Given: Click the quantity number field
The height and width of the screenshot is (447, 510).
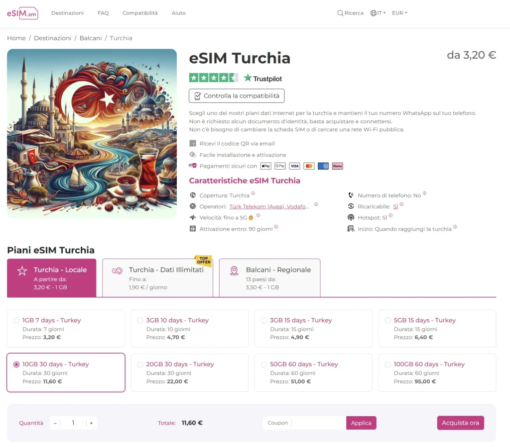Looking at the screenshot, I should [x=73, y=423].
